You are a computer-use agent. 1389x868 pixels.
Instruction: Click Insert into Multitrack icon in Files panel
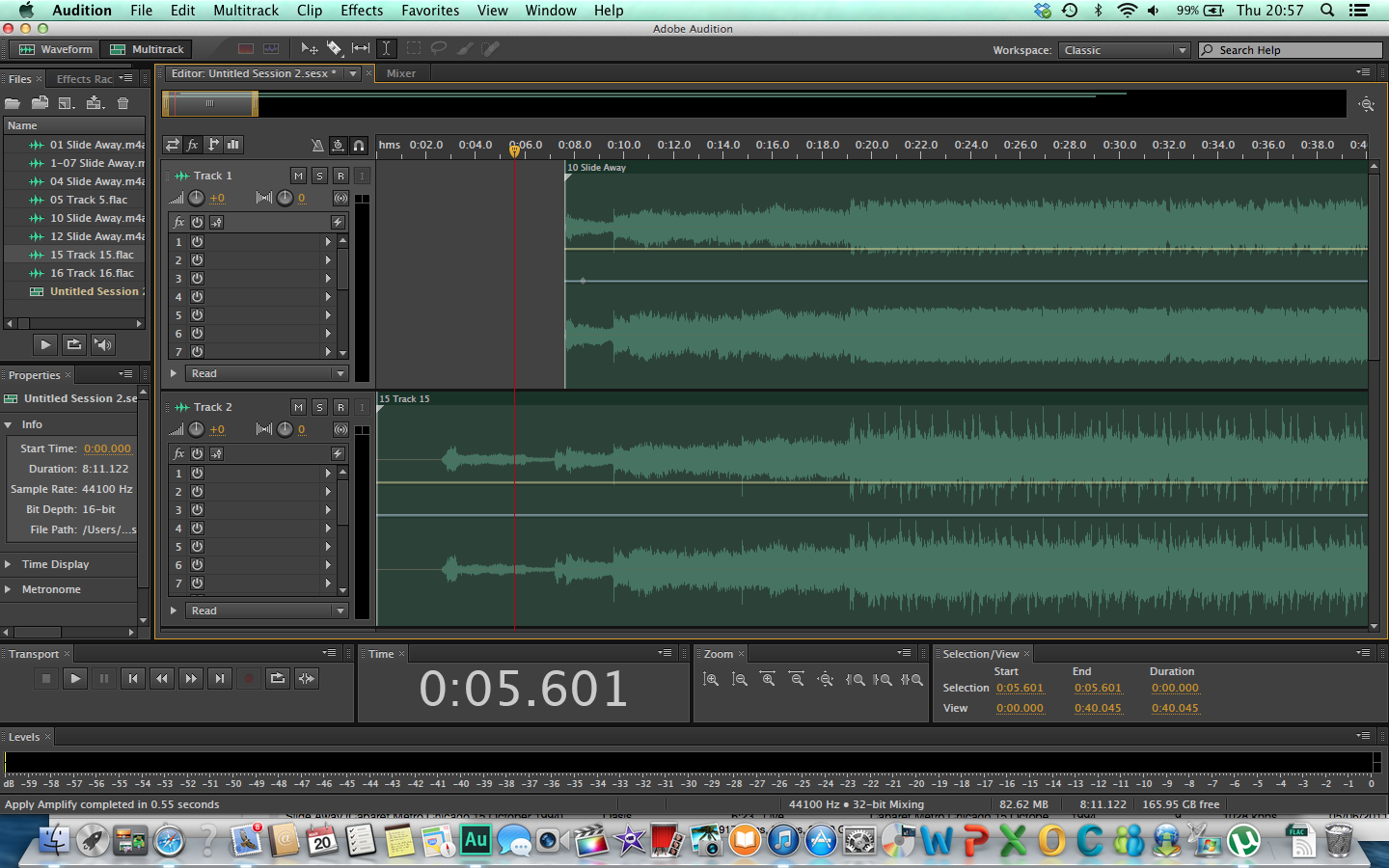tap(95, 103)
